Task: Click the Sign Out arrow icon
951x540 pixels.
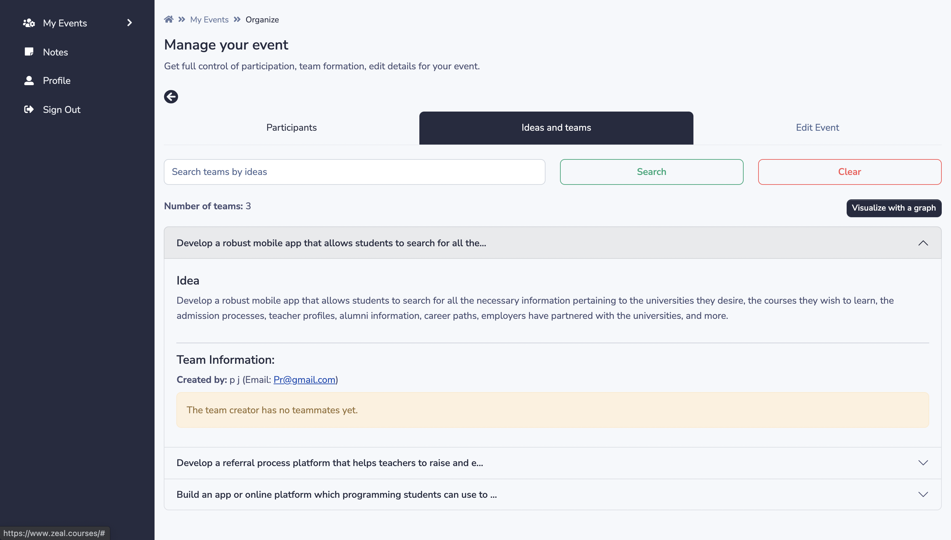Action: 29,109
